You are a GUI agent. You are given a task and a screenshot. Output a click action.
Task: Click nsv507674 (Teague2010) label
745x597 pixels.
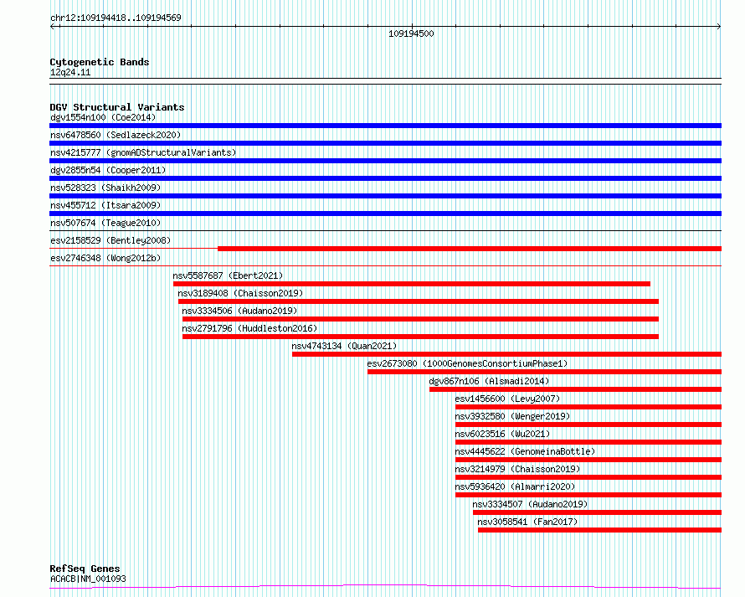pos(105,223)
